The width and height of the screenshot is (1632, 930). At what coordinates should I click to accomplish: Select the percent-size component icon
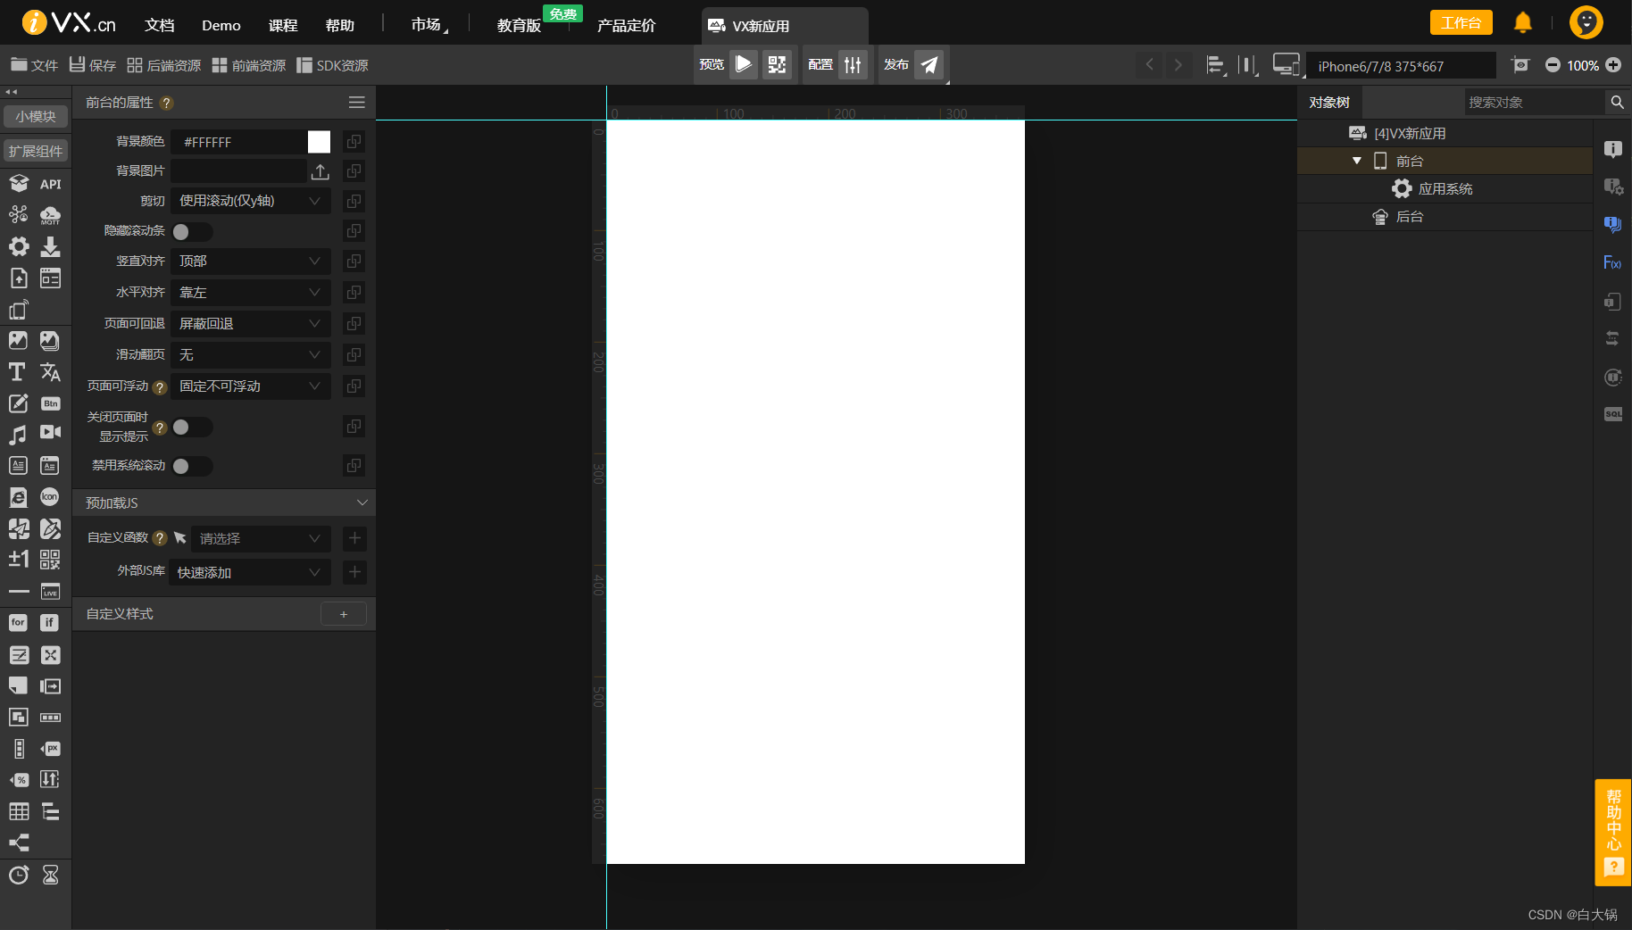tap(18, 779)
